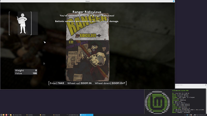Select the active Fallout4 taskbar button
This screenshot has height=116, width=207.
tap(86, 115)
